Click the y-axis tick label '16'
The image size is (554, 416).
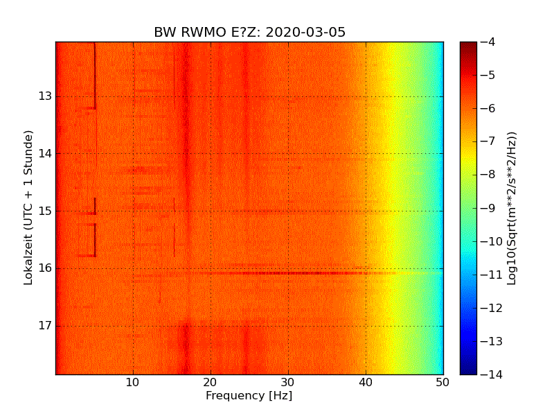pos(45,268)
